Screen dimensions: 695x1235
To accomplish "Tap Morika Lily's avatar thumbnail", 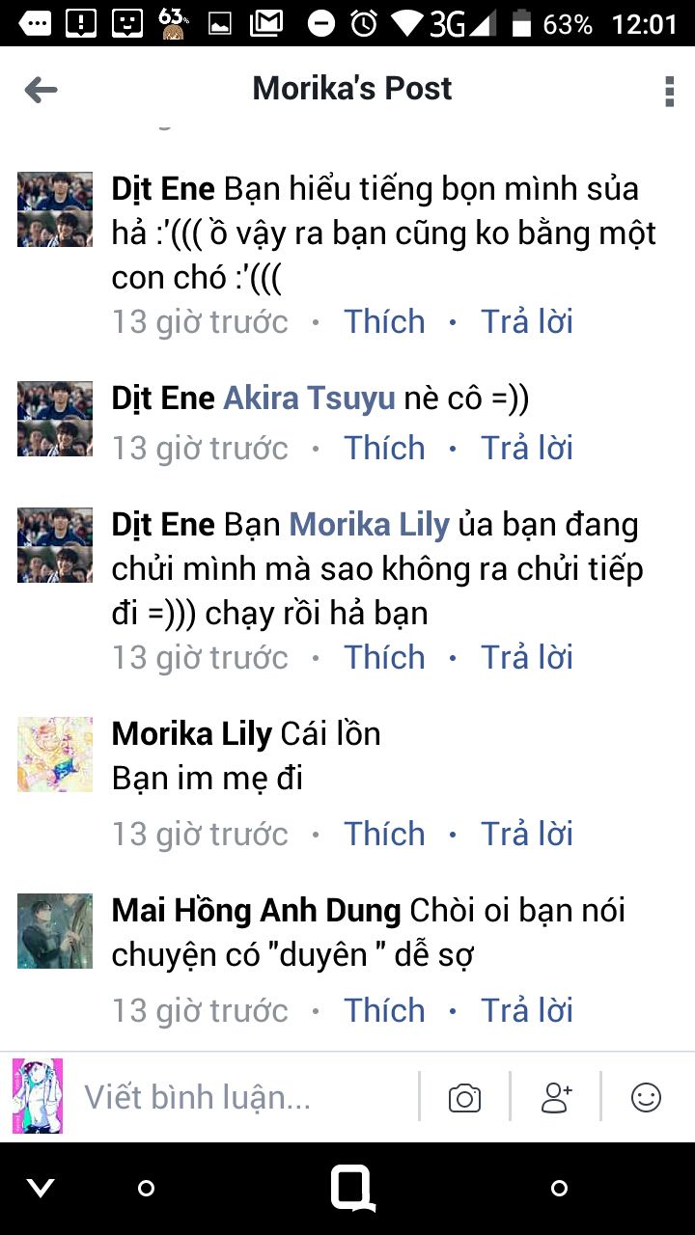I will click(55, 755).
